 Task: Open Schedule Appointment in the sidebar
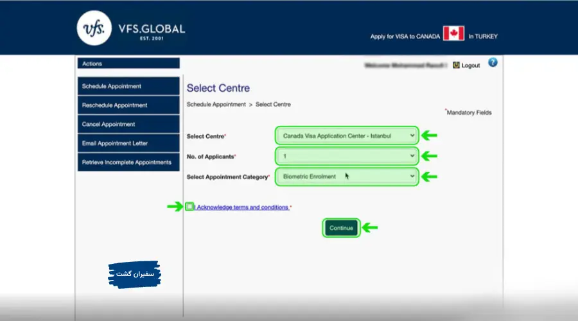pos(128,86)
